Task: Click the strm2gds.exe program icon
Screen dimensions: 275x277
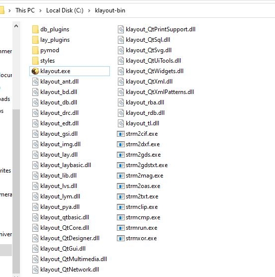Action: pos(121,155)
